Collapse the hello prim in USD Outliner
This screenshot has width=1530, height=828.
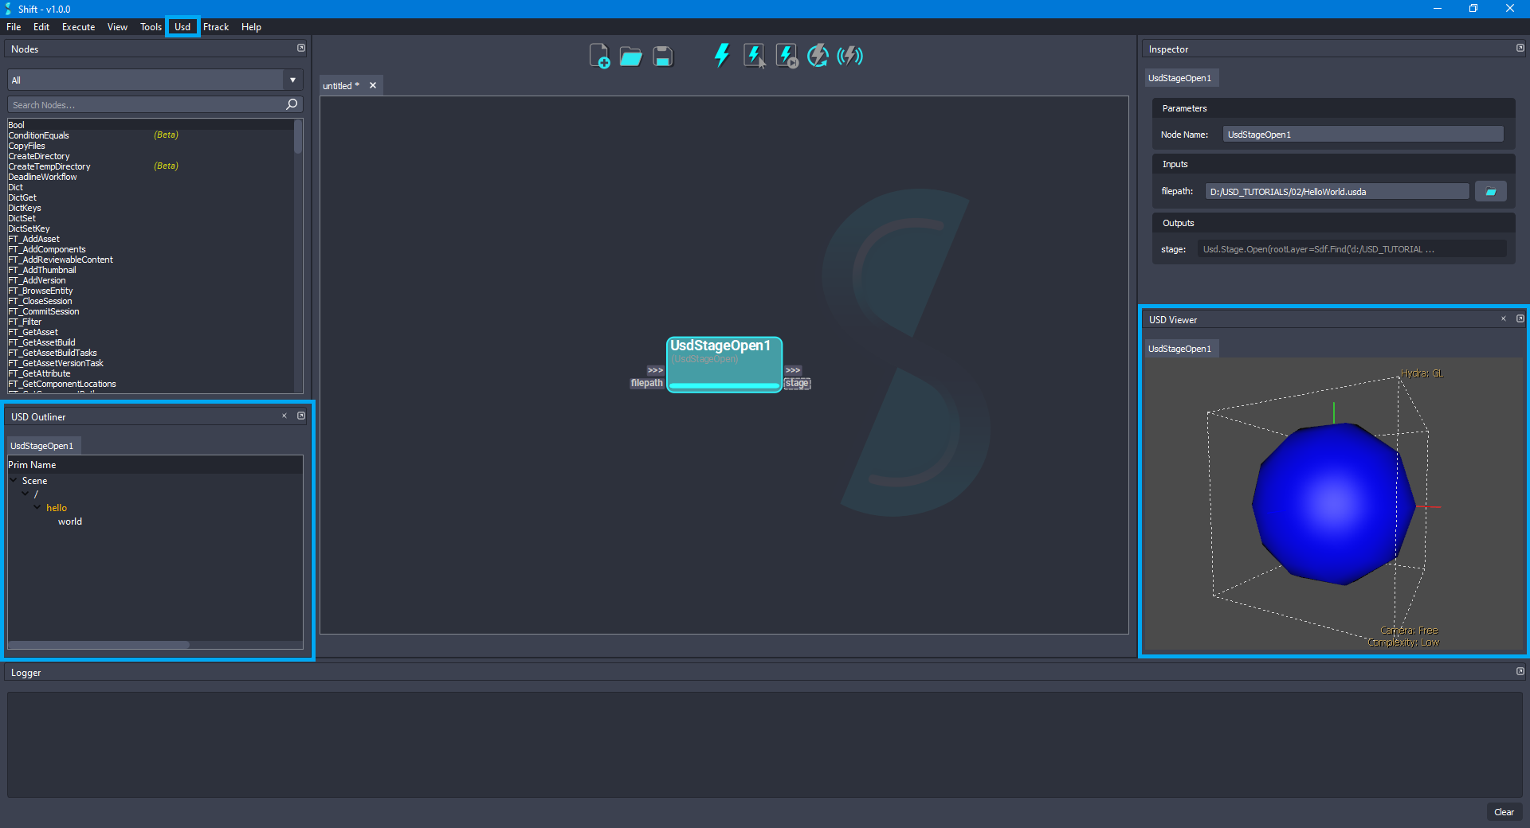coord(36,507)
